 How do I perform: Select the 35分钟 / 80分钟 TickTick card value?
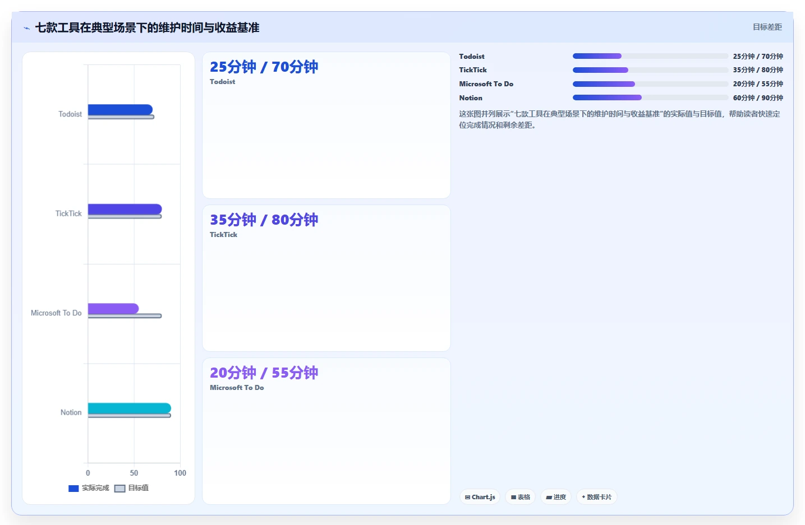tap(264, 220)
